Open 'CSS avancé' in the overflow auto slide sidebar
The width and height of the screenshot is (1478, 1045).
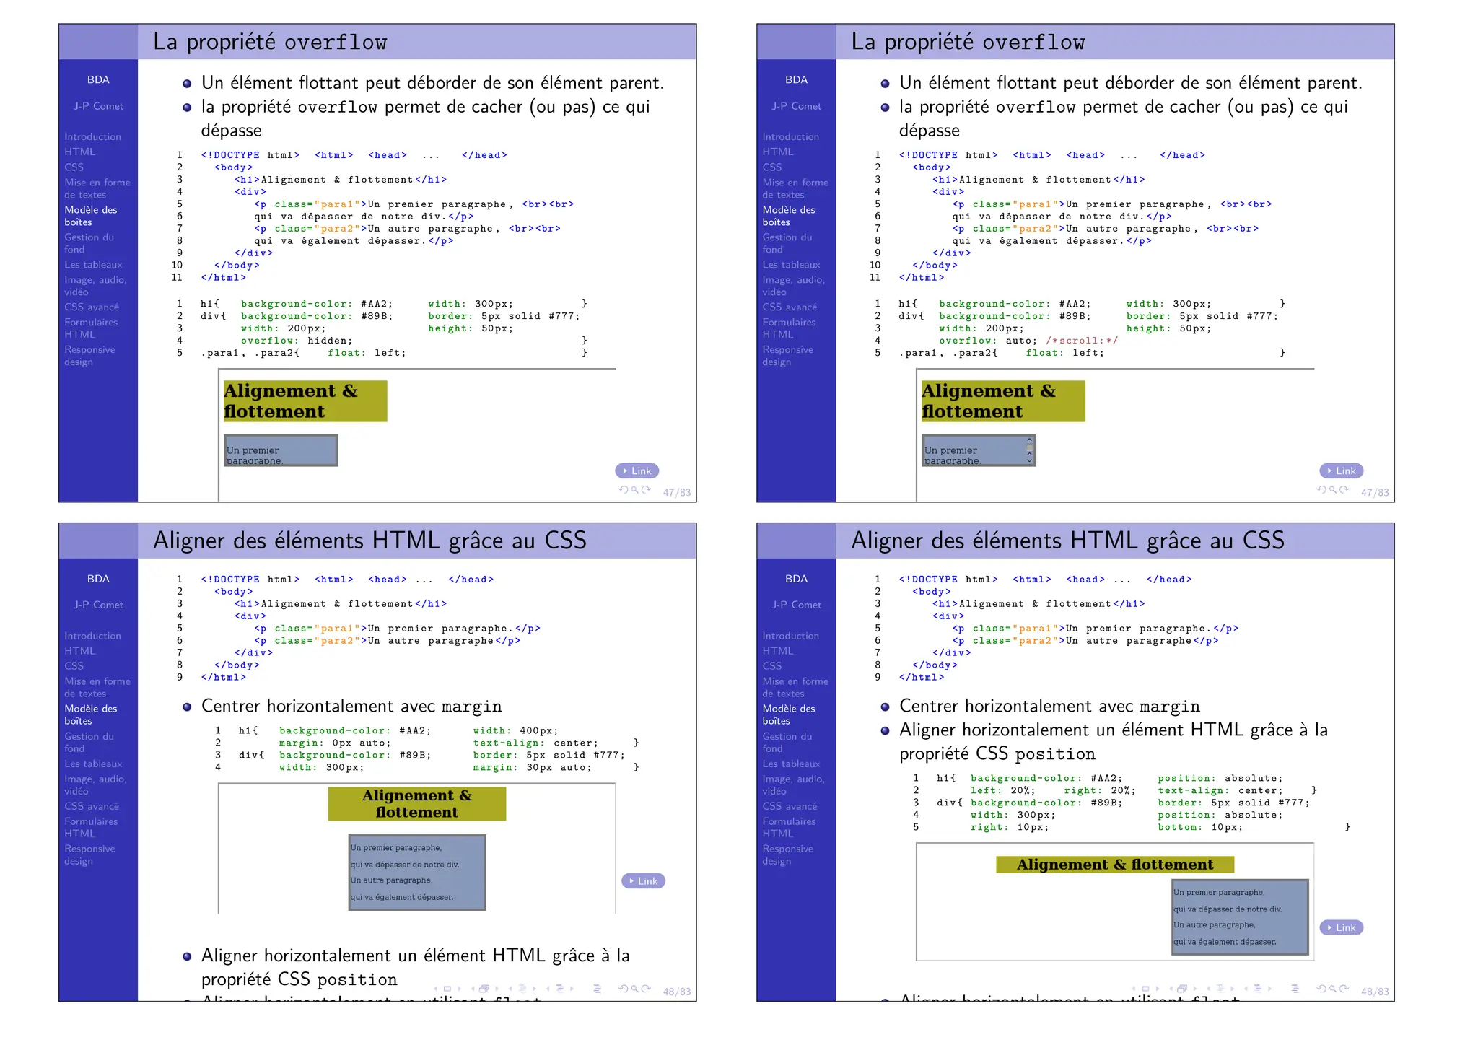click(x=790, y=307)
